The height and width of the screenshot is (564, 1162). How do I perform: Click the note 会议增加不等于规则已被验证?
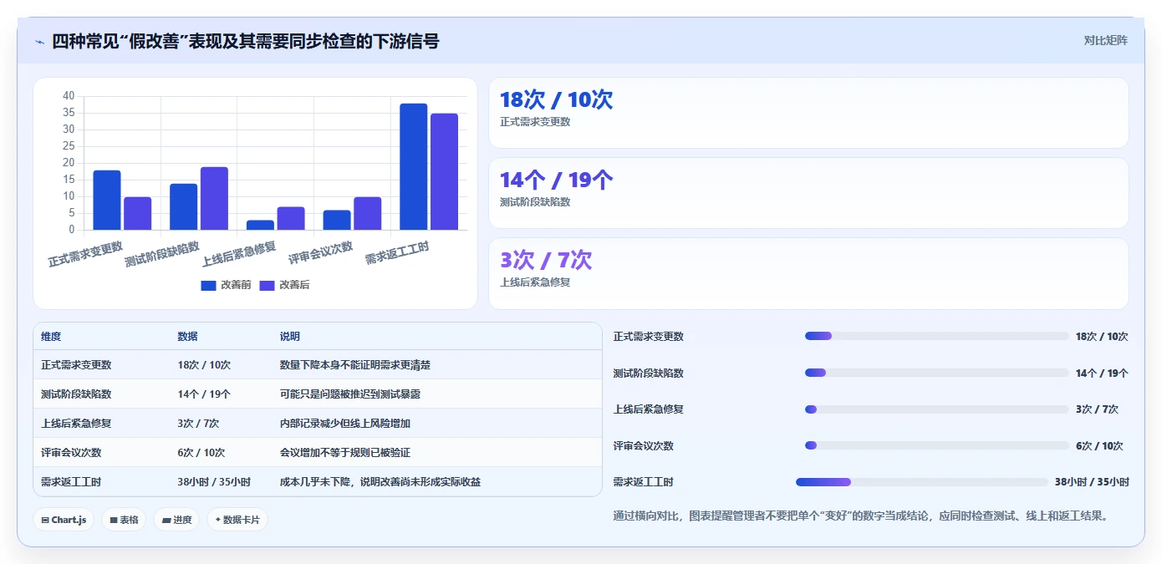[x=345, y=453]
